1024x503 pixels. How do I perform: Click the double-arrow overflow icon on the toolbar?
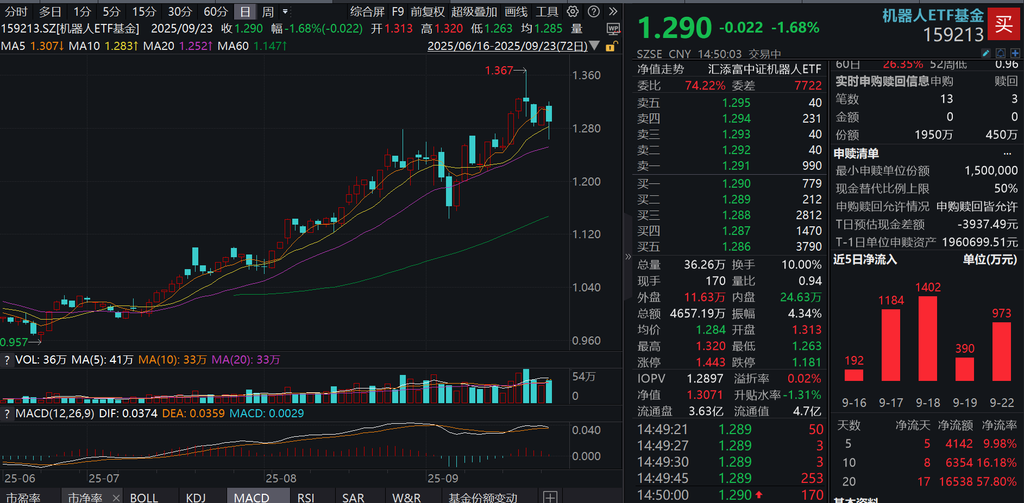[613, 11]
